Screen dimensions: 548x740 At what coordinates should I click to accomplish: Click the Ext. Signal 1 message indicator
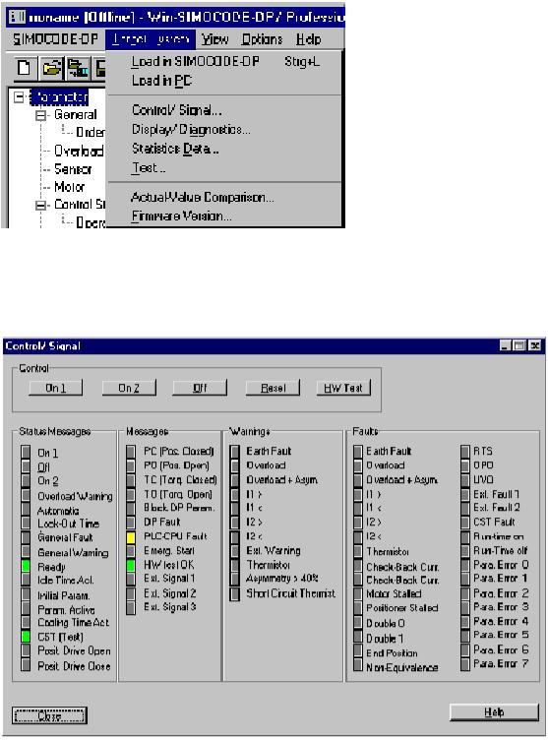click(x=131, y=579)
